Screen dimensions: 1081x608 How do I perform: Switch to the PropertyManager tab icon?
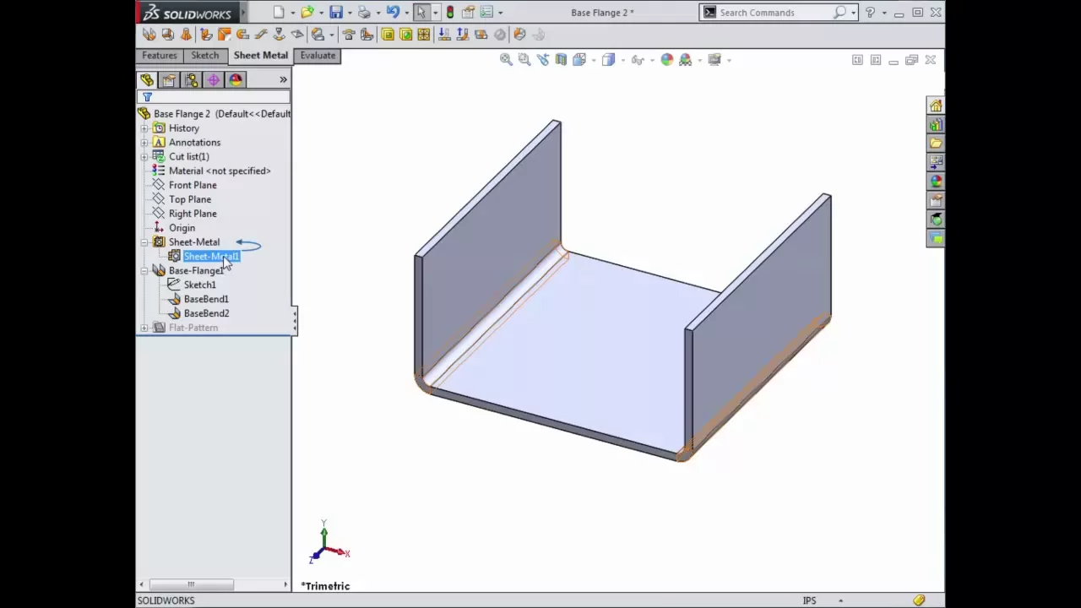coord(169,80)
